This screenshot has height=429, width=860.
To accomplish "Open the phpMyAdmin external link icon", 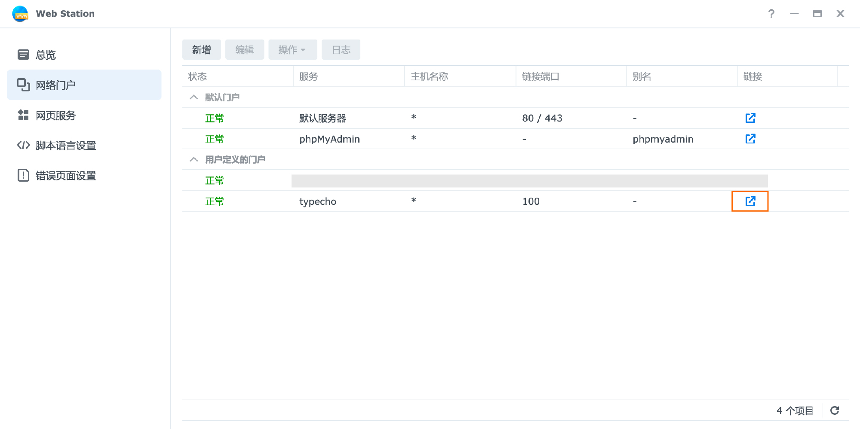I will pos(750,139).
